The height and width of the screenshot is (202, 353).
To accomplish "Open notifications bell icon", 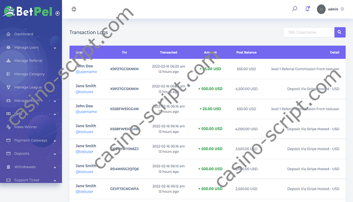I will tap(307, 8).
